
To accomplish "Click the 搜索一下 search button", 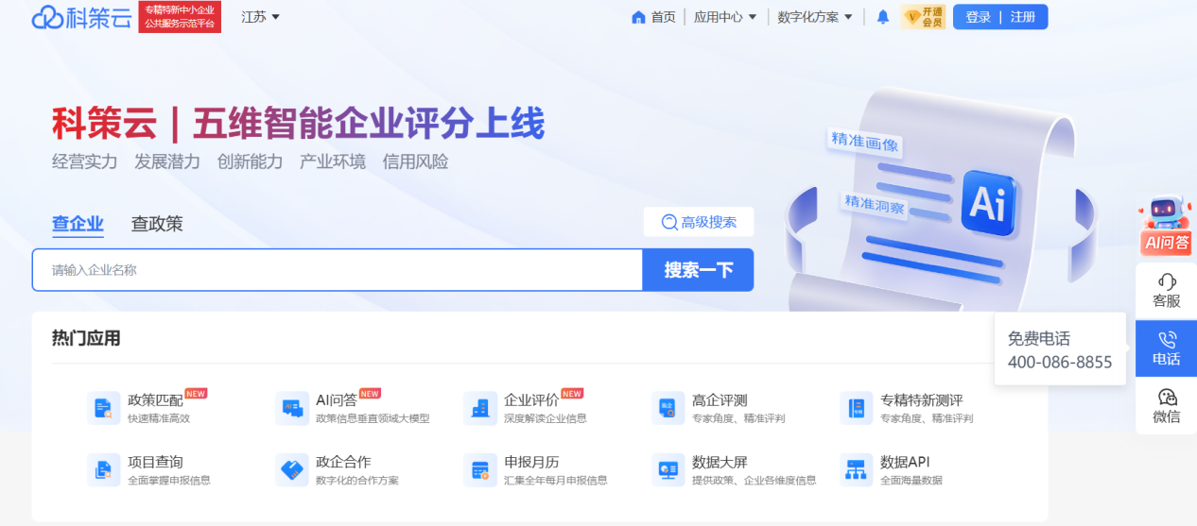I will point(698,270).
